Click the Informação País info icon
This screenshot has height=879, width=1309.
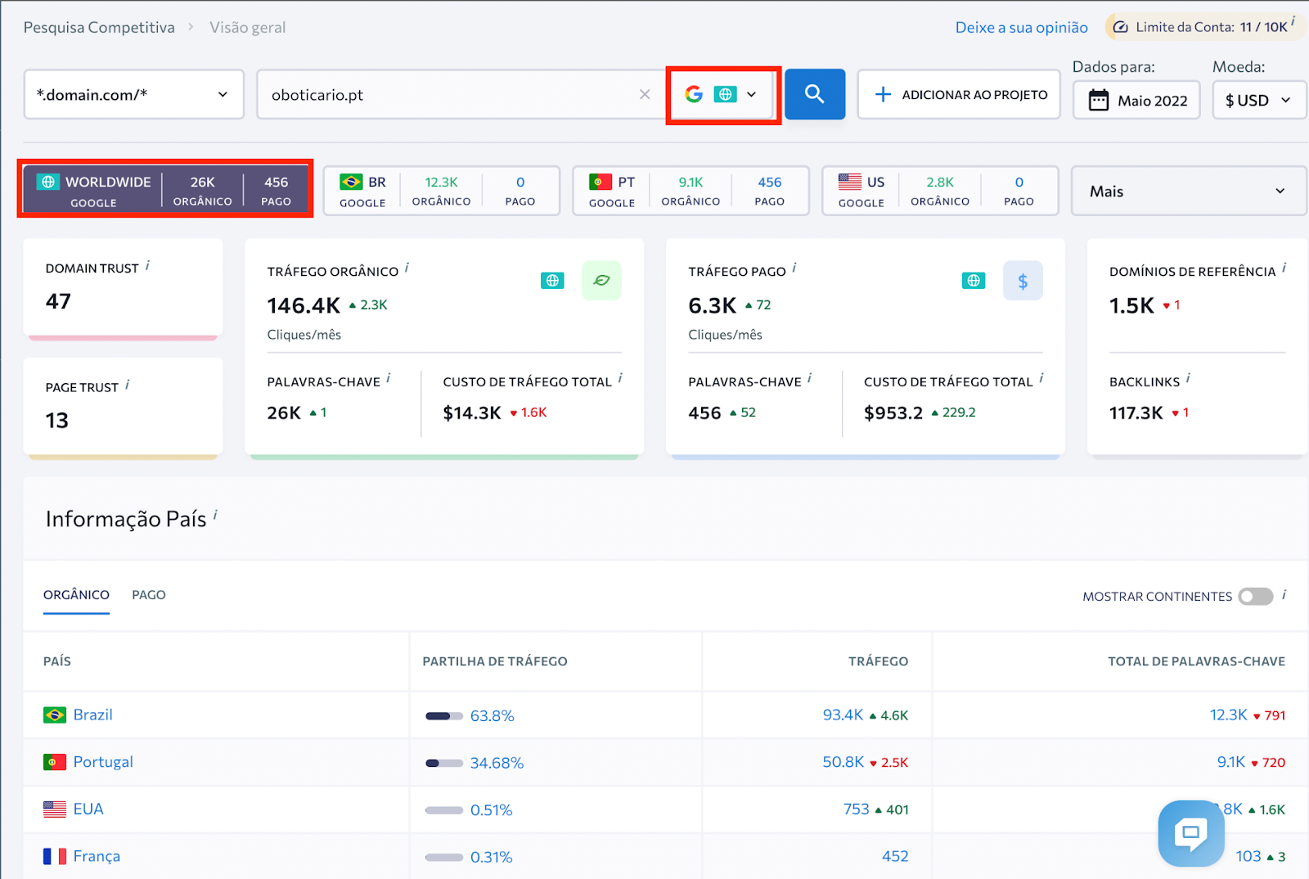pos(215,515)
